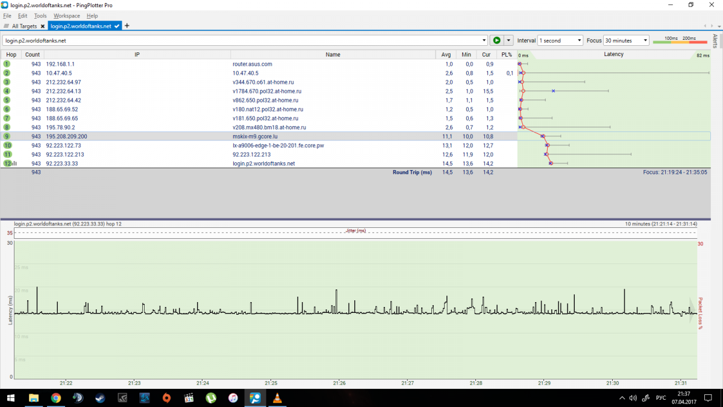The image size is (723, 407).
Task: Close the All Targets tab
Action: point(43,27)
